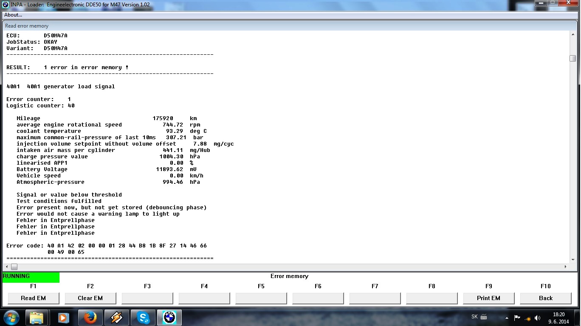Switch to the BMW INPA taskbar icon
The image size is (581, 326).
pyautogui.click(x=169, y=318)
